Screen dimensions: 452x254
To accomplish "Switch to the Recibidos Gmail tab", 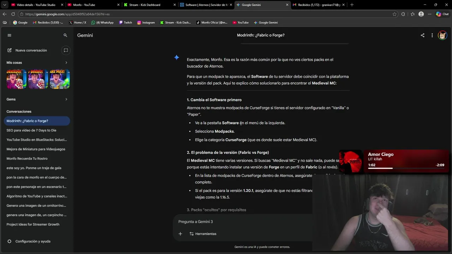I will click(x=319, y=5).
